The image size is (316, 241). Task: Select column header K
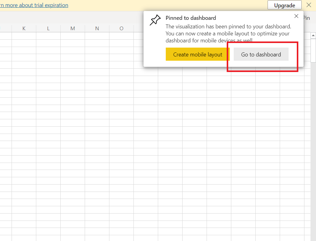[x=24, y=28]
